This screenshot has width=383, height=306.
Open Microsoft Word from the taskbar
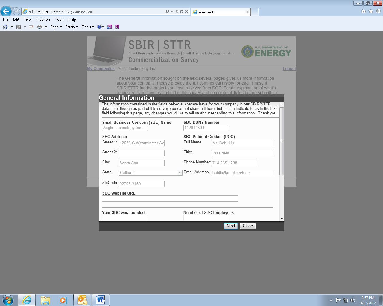[101, 300]
